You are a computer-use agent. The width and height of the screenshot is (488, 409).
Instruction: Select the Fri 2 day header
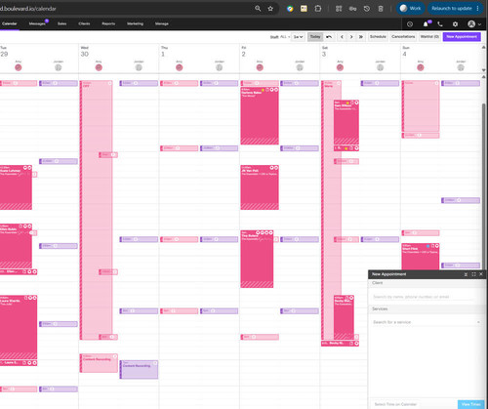244,52
